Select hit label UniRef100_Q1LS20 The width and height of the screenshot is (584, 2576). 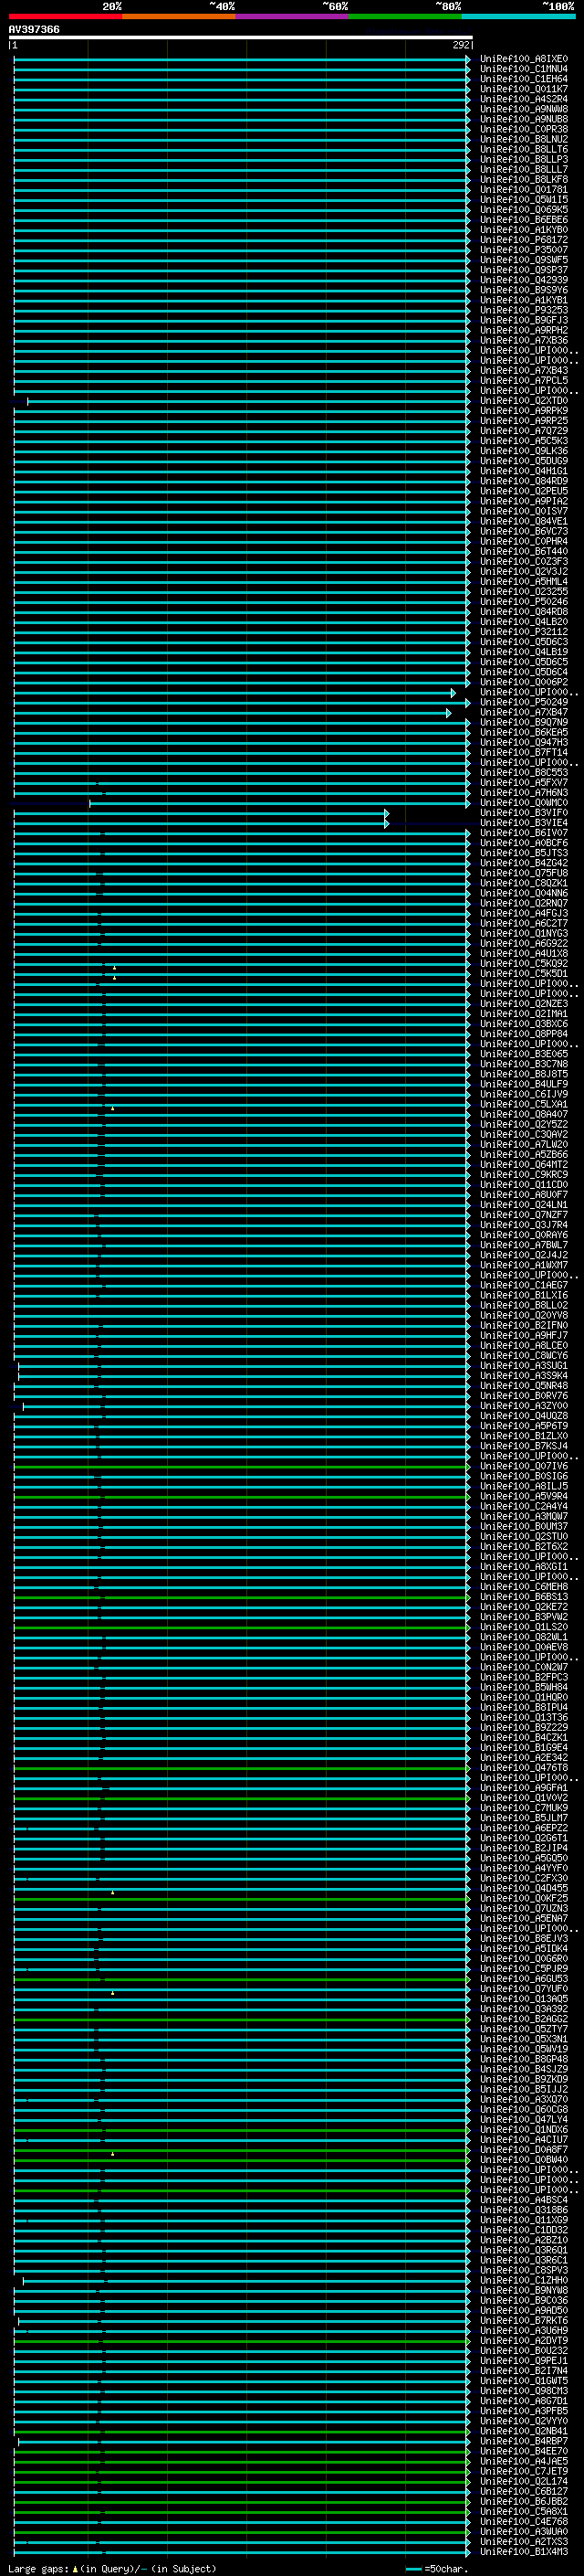pyautogui.click(x=523, y=1628)
